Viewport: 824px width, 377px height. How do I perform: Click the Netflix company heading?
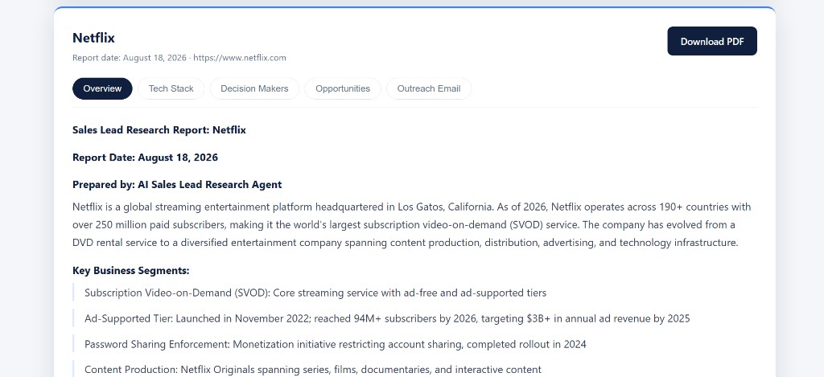click(x=93, y=38)
